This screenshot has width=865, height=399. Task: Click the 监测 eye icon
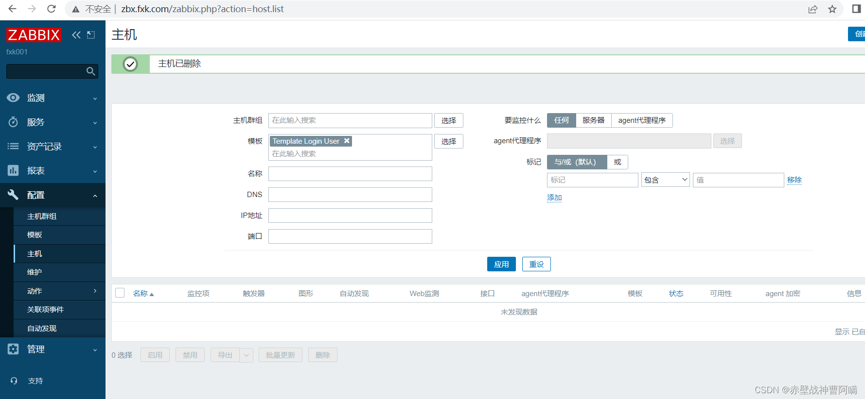point(13,98)
